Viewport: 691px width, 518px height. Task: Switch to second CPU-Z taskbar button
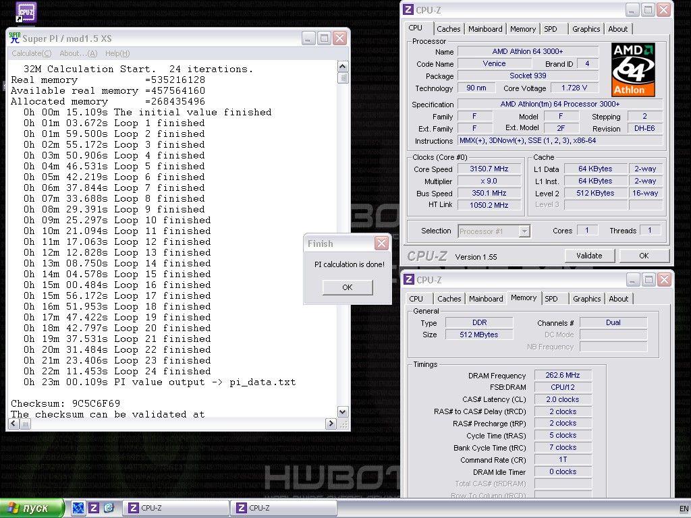point(284,508)
